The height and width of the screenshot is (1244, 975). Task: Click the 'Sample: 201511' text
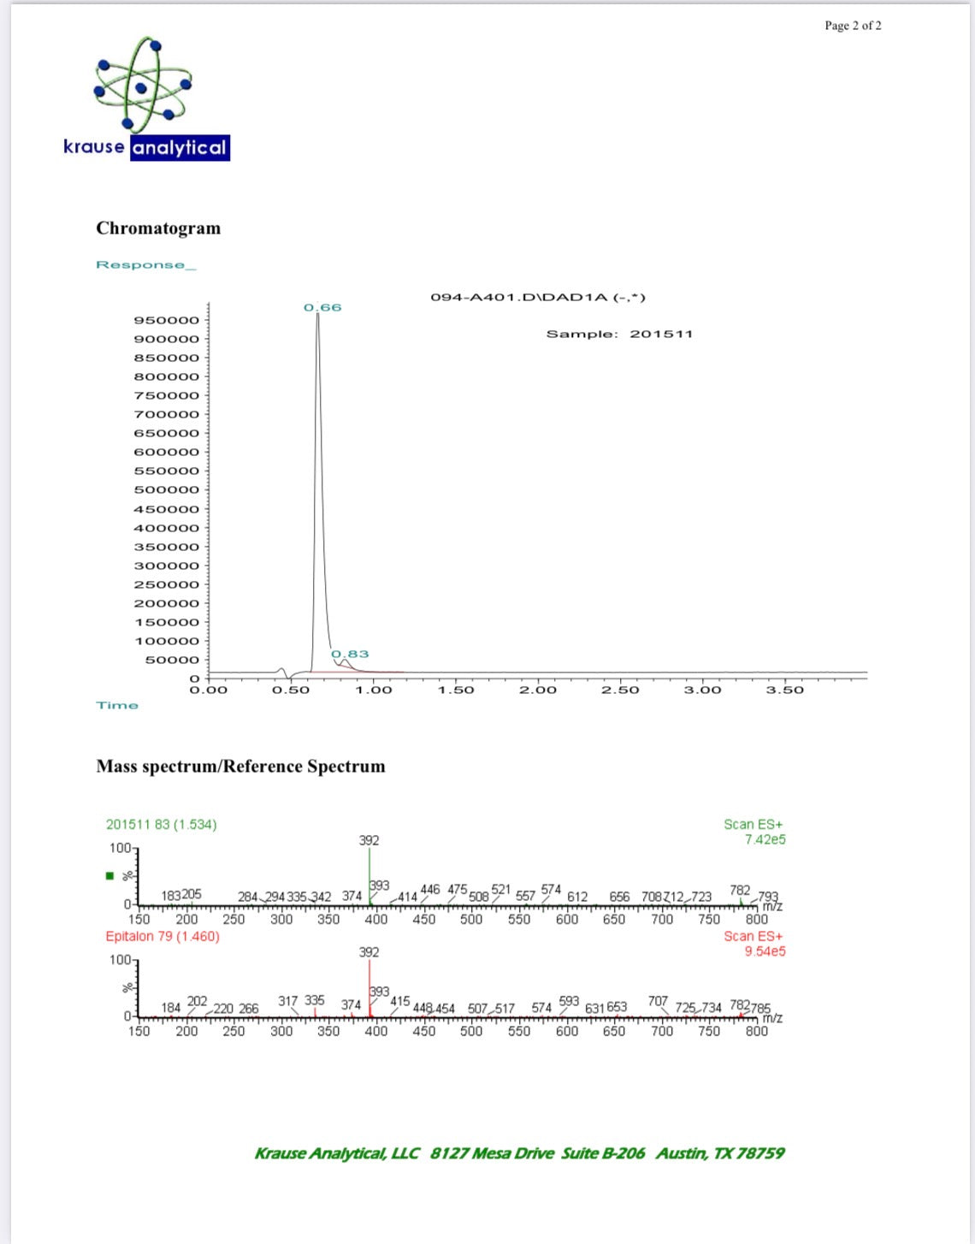619,335
